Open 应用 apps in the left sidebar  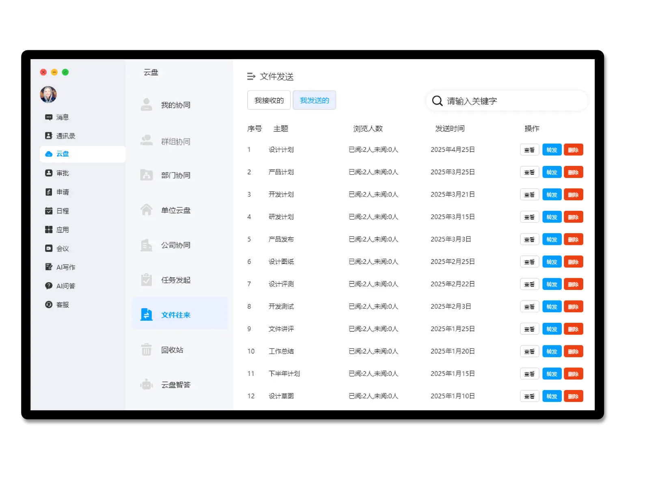(x=57, y=230)
